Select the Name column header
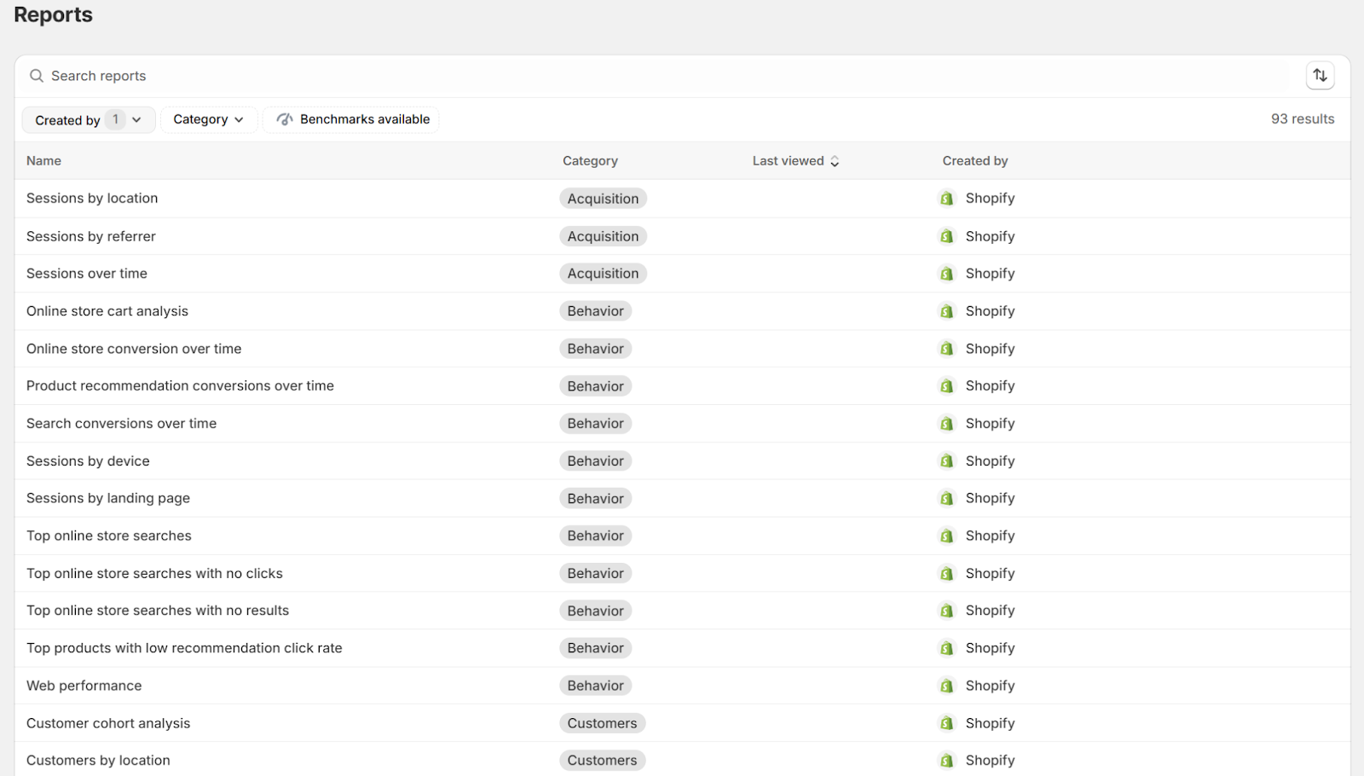 pyautogui.click(x=43, y=160)
